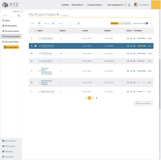161x160 pixels.
Task: Go to page 2 of the folder list
Action: [x=93, y=98]
